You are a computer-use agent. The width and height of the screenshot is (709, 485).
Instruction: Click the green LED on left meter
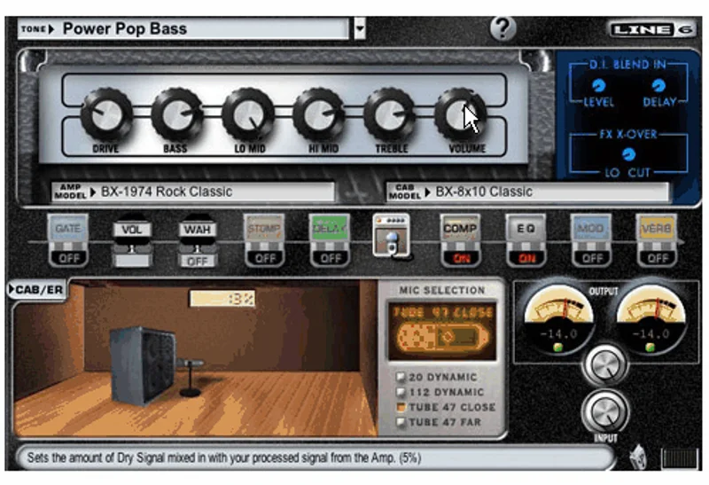point(558,347)
